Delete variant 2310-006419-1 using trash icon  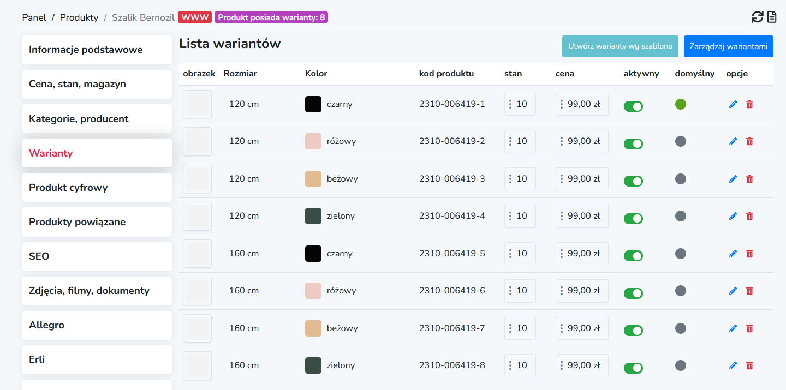point(749,104)
